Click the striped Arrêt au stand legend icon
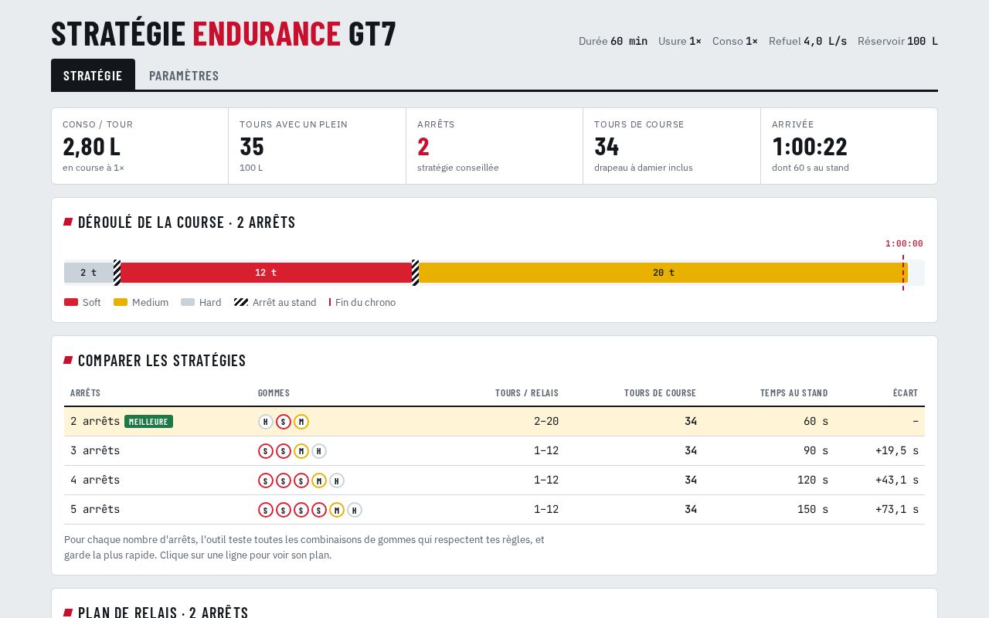This screenshot has height=618, width=989. click(x=241, y=302)
